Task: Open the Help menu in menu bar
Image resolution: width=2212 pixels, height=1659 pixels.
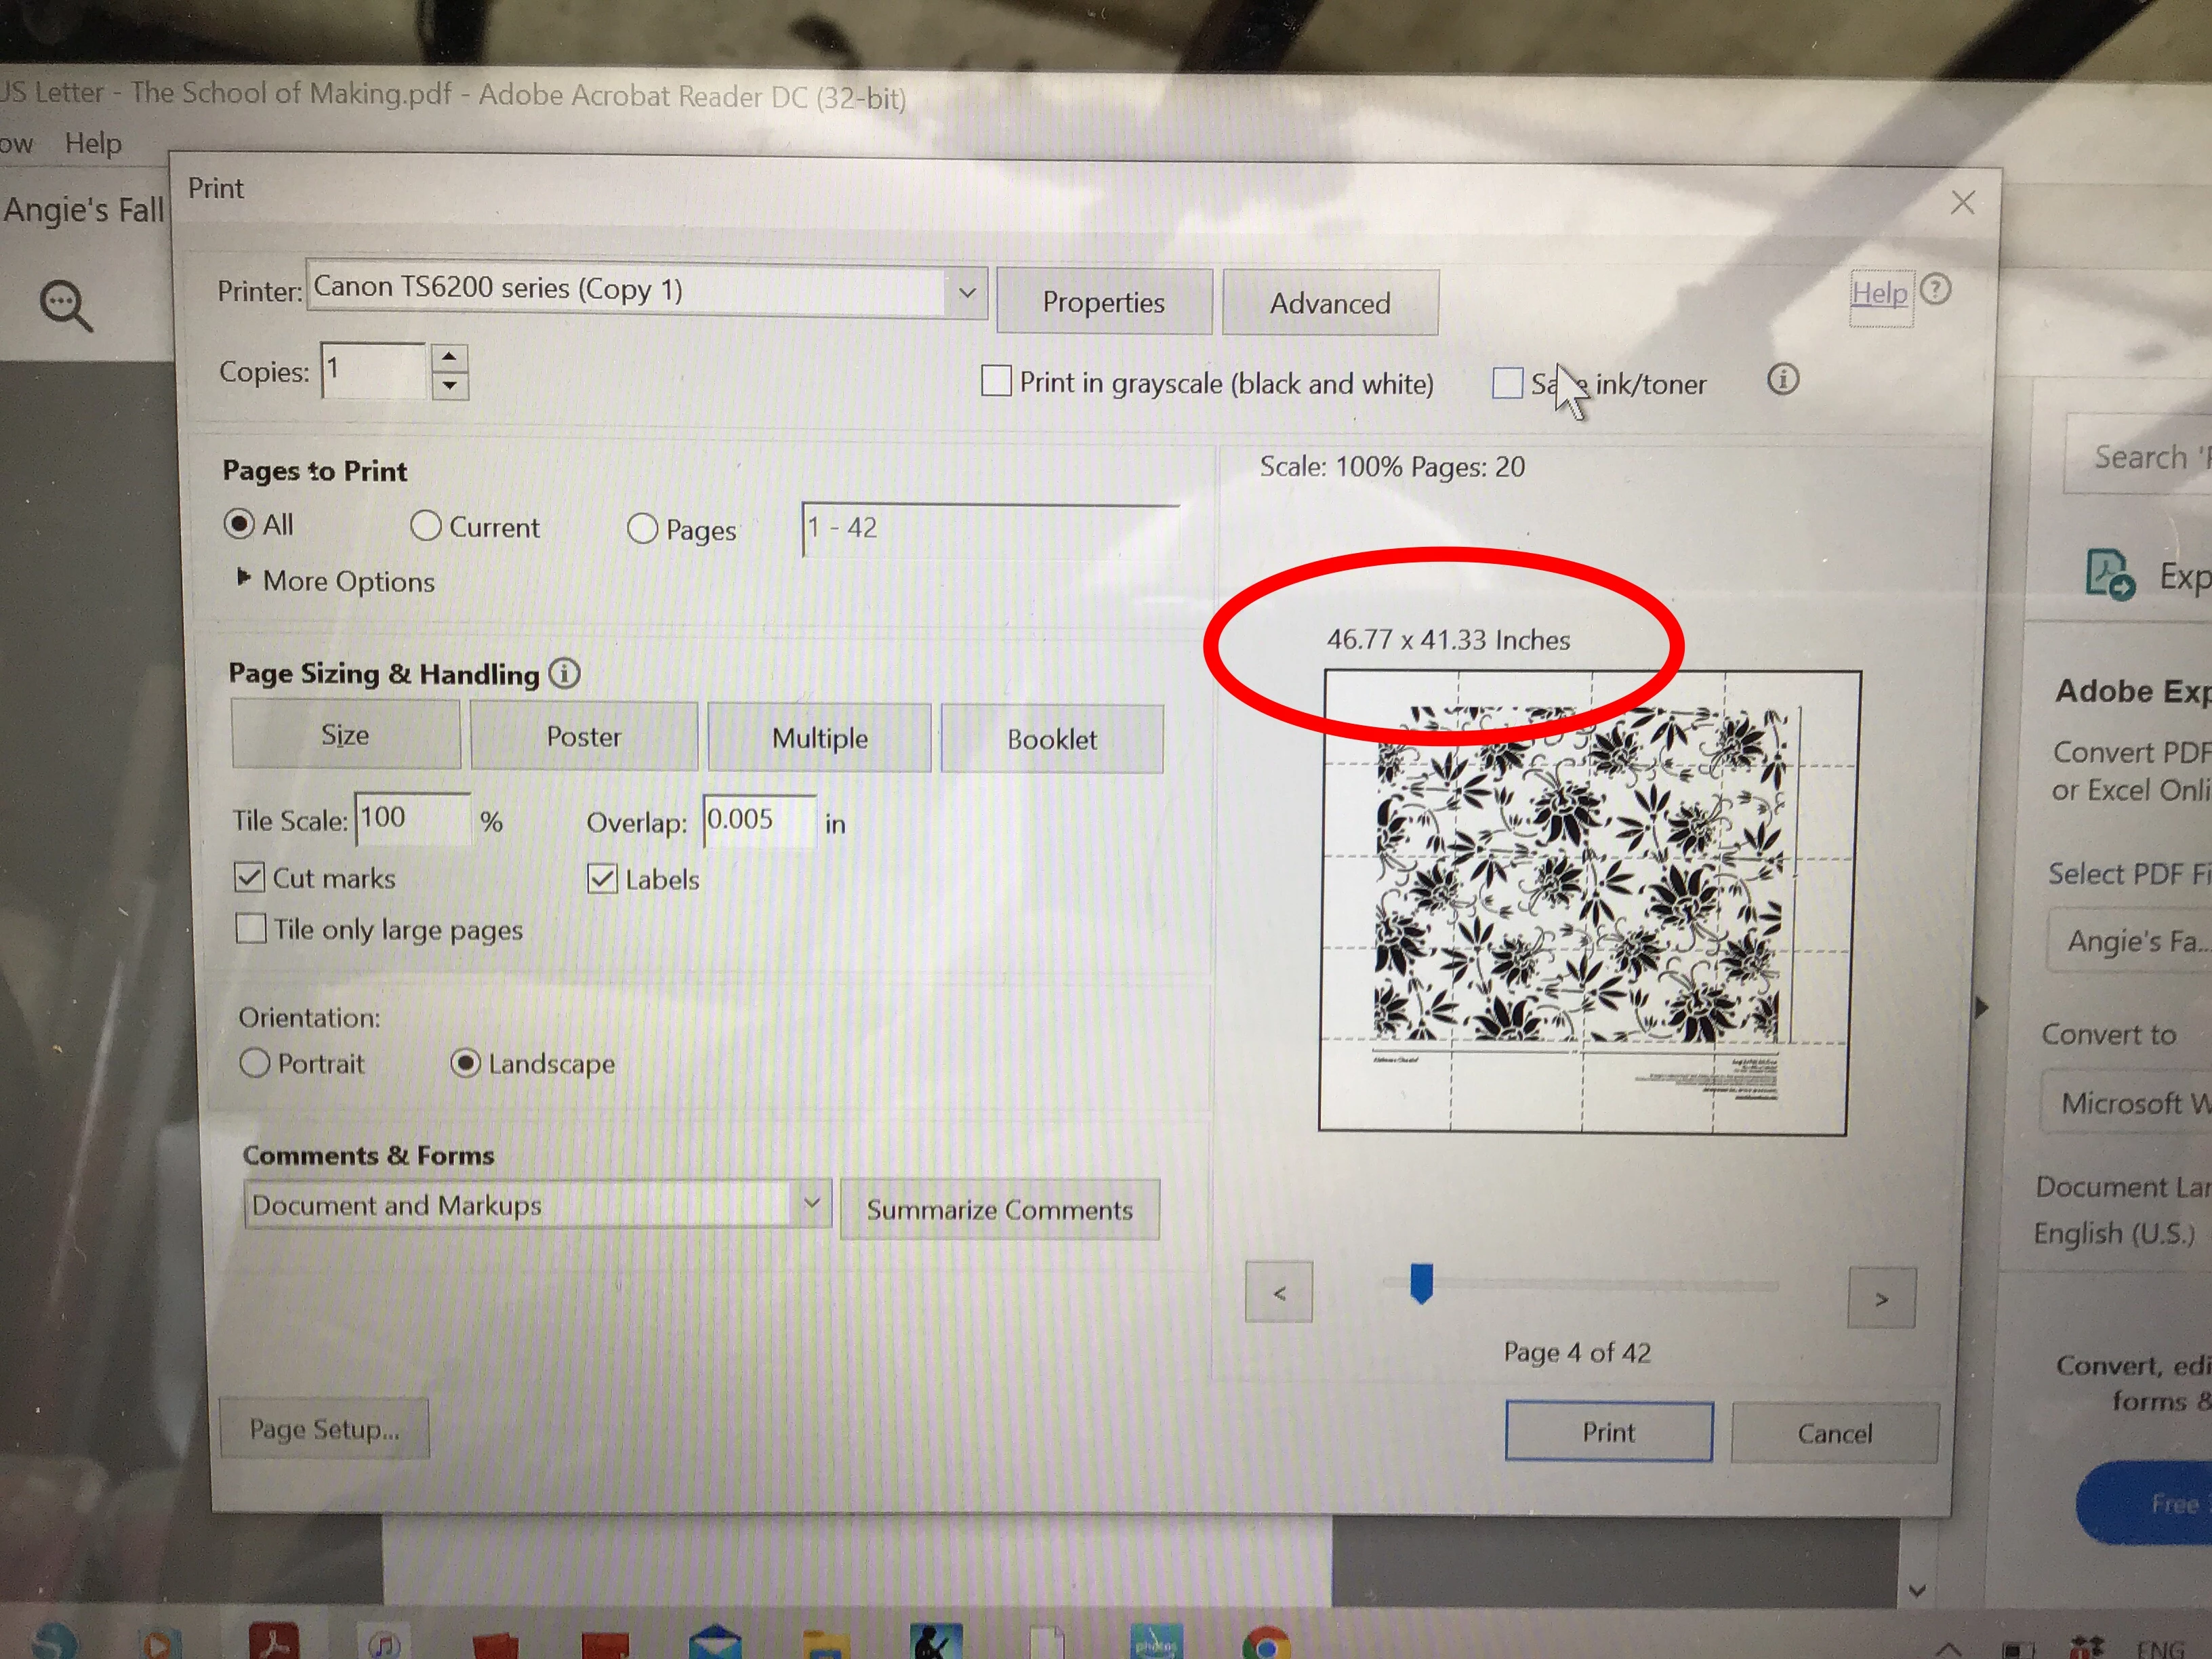Action: click(93, 144)
